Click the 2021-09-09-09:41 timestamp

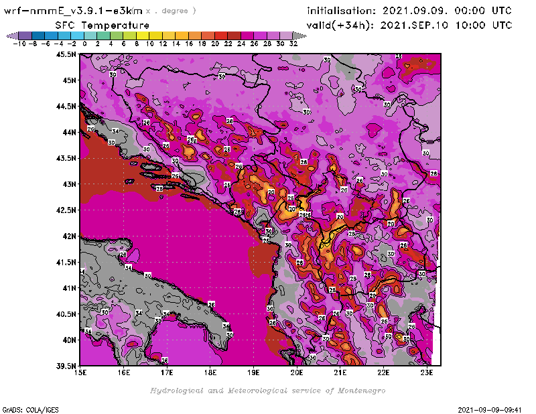pyautogui.click(x=490, y=410)
